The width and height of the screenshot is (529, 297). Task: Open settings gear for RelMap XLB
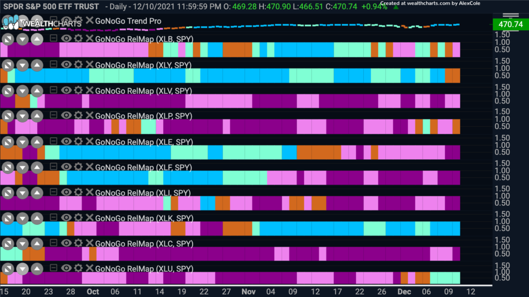[79, 38]
